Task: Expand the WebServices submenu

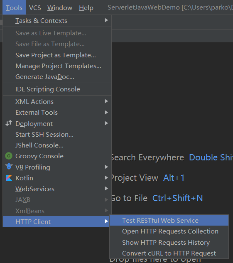Action: click(x=57, y=189)
